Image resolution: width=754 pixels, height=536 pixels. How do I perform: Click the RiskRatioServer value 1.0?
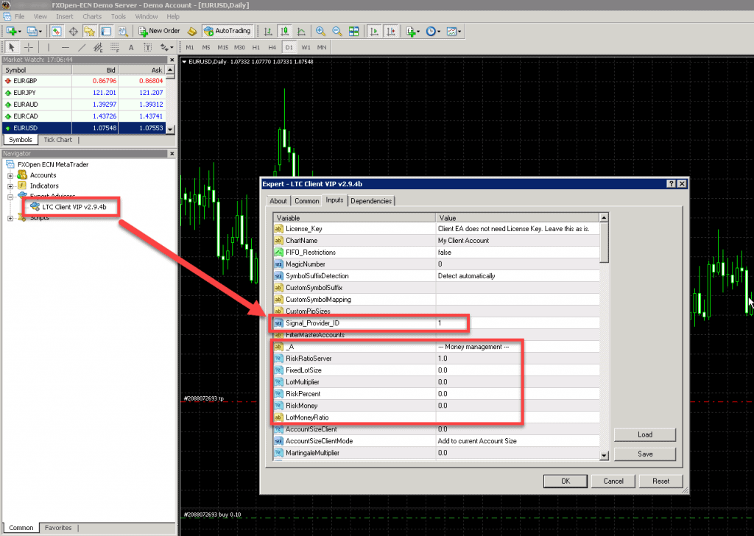click(x=518, y=359)
